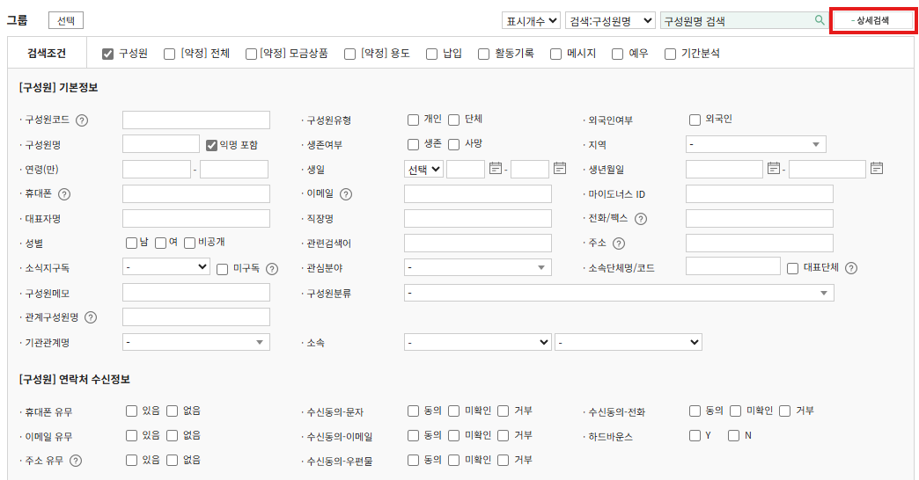Click the 관련검색어 input field
Image resolution: width=919 pixels, height=480 pixels.
tap(478, 243)
